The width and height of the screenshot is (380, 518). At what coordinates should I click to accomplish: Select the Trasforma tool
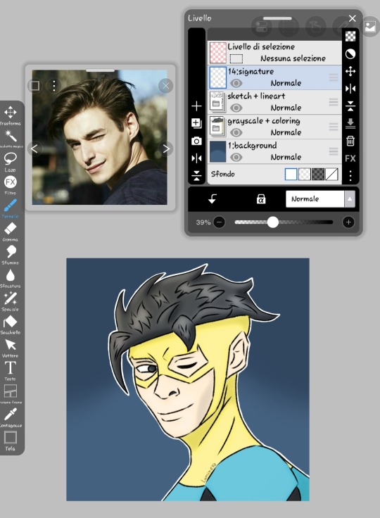(11, 115)
